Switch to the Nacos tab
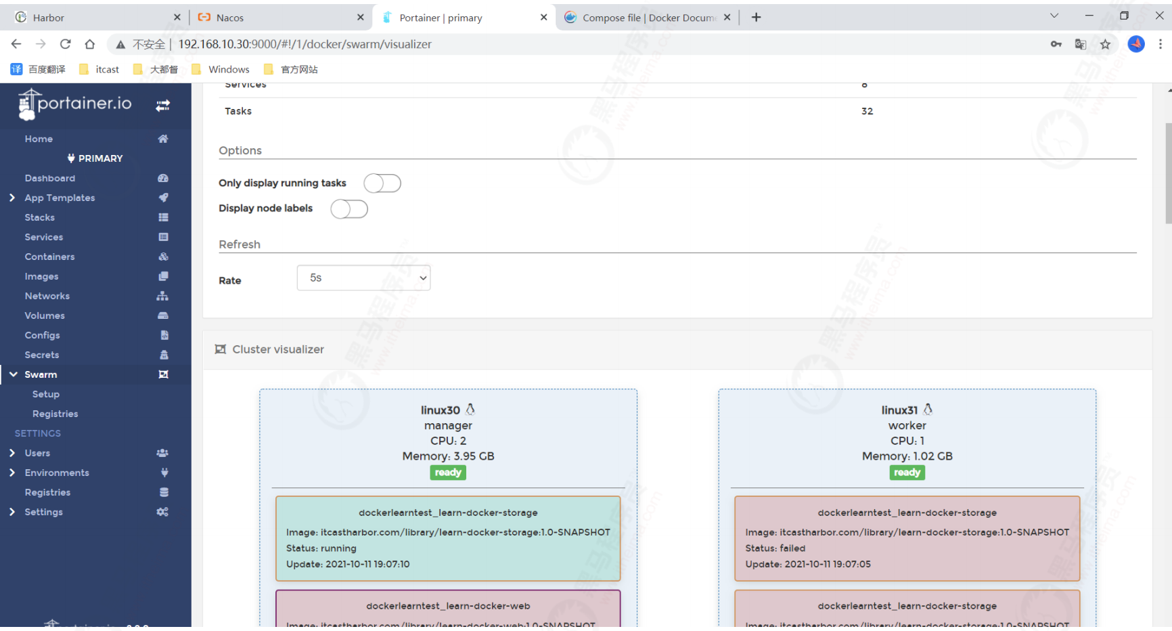 280,18
